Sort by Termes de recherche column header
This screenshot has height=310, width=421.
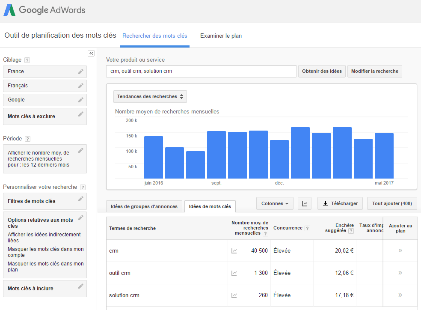132,228
